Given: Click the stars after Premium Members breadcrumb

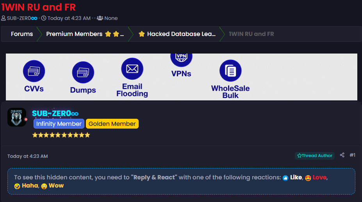Looking at the screenshot, I should [x=112, y=34].
